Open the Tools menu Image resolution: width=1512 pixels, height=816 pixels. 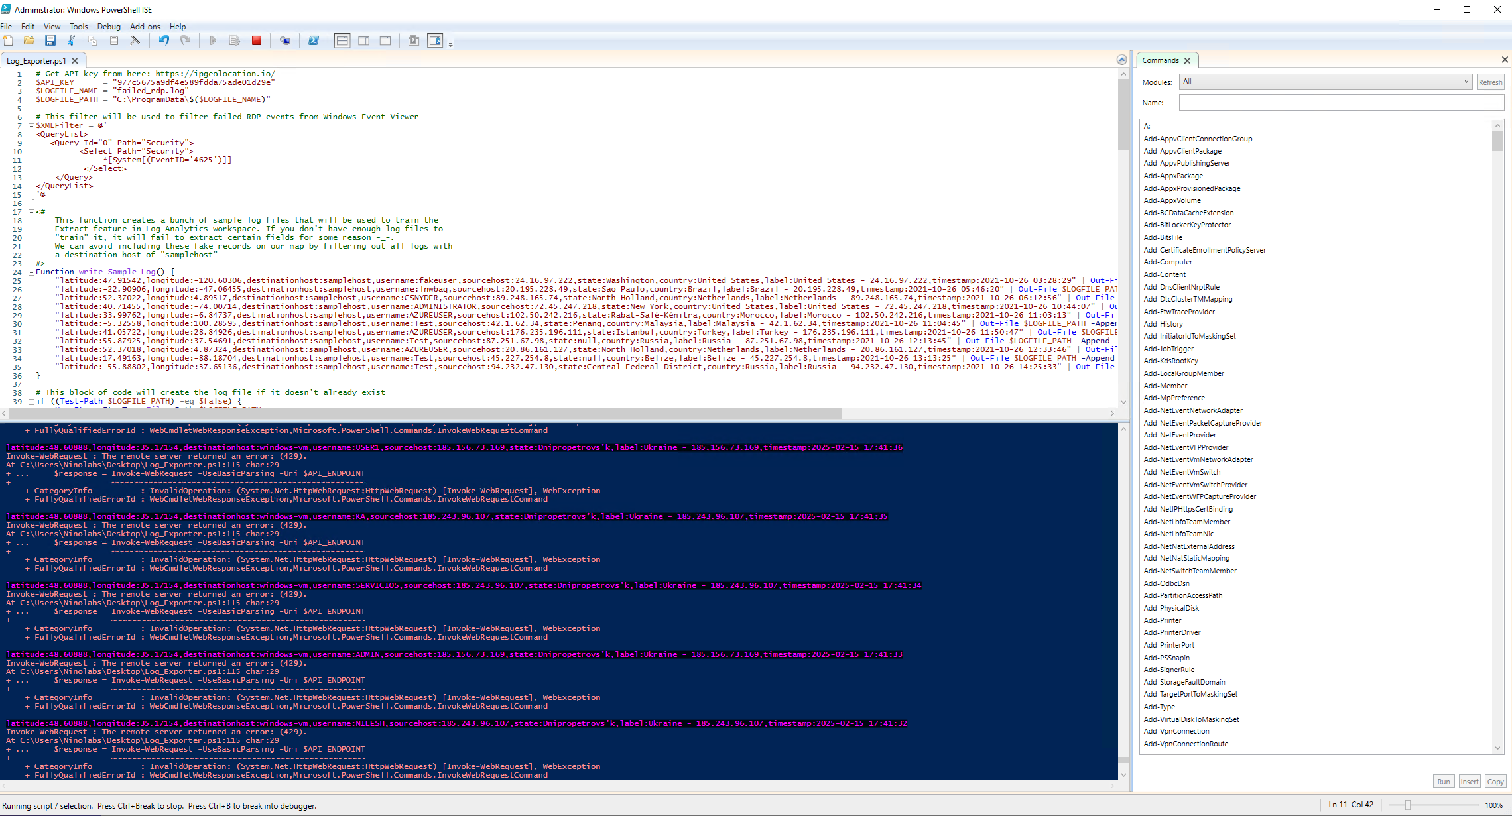(x=79, y=27)
